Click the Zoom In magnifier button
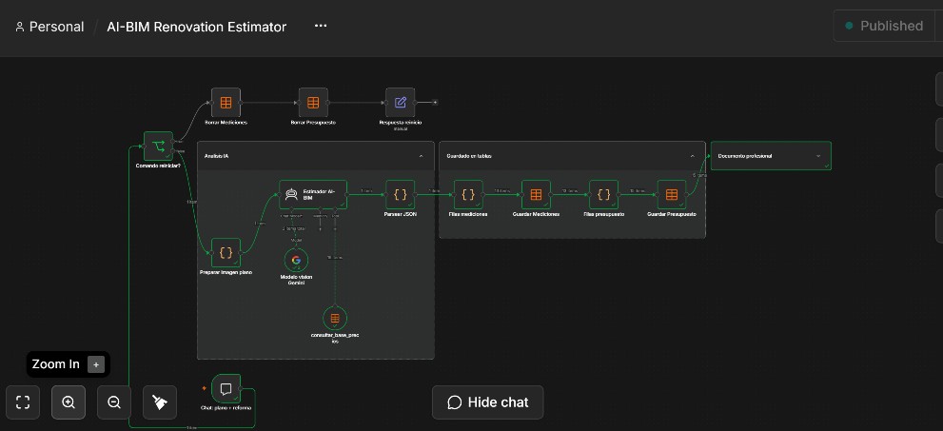The image size is (943, 431). pos(69,402)
